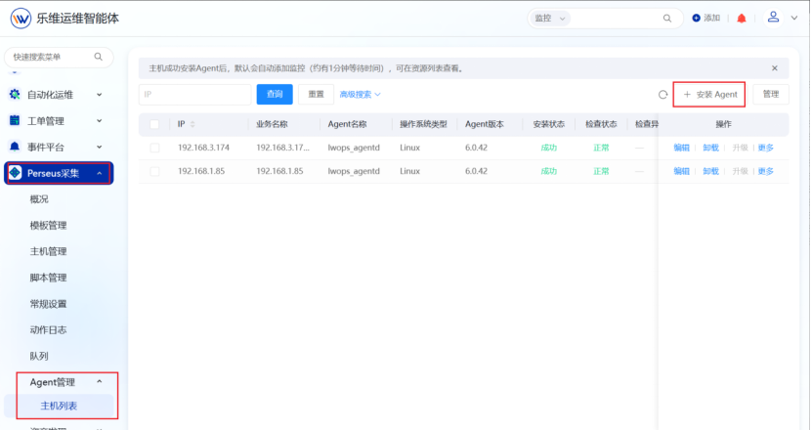Expand the 工单管理 menu chevron
The width and height of the screenshot is (811, 430).
click(x=100, y=120)
